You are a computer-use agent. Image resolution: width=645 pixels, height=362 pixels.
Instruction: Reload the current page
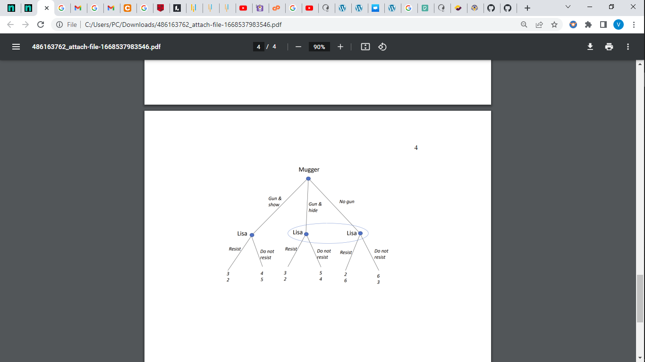point(41,25)
